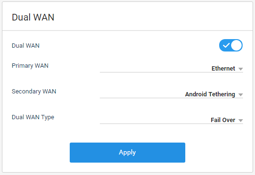255x175 pixels.
Task: Select the Dual WAN Type label
Action: (x=33, y=117)
